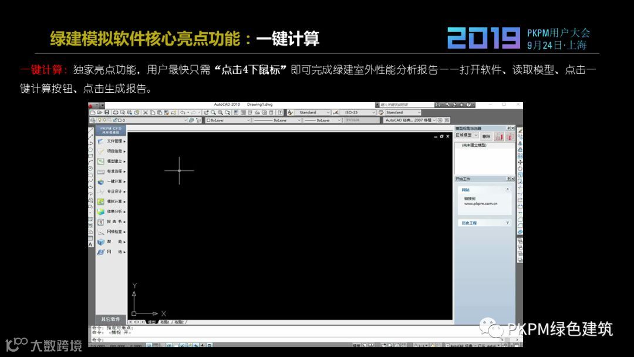Open the 项目信息 menu
Screen dimensions: 634x357
point(111,151)
